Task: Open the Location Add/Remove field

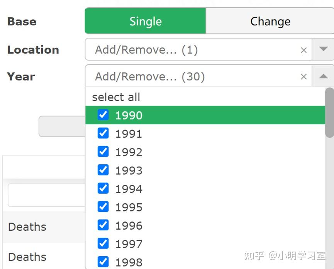Action: pyautogui.click(x=193, y=50)
